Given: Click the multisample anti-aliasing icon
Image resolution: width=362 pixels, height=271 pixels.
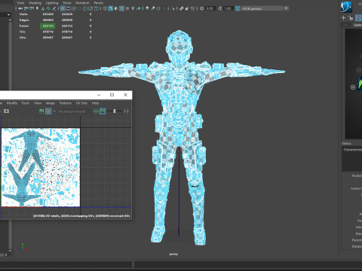Looking at the screenshot, I should (x=158, y=8).
